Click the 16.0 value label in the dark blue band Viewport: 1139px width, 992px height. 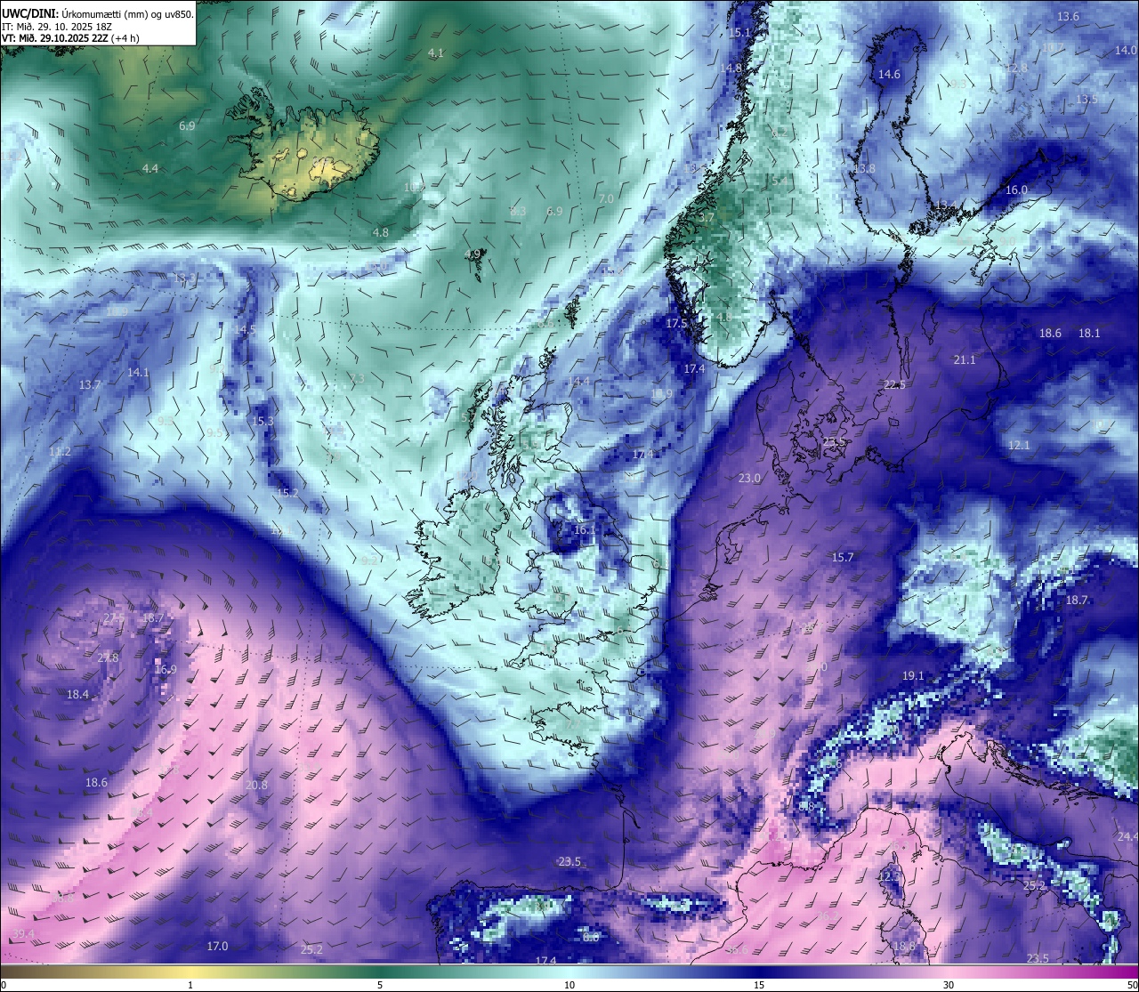pyautogui.click(x=1016, y=190)
